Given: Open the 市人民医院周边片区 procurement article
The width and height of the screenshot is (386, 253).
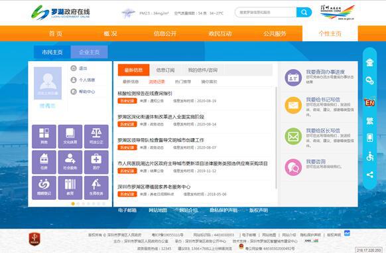Looking at the screenshot, I should pyautogui.click(x=193, y=163).
